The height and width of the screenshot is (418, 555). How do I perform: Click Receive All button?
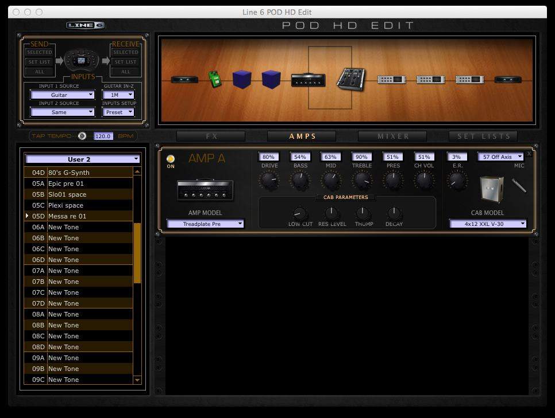click(125, 72)
